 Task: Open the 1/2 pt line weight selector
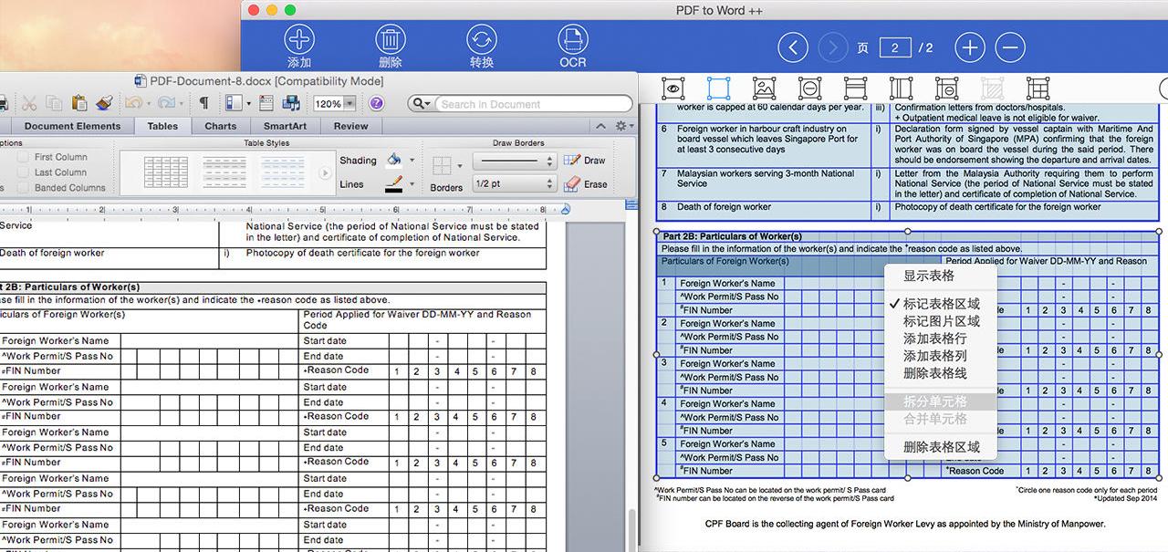click(515, 183)
